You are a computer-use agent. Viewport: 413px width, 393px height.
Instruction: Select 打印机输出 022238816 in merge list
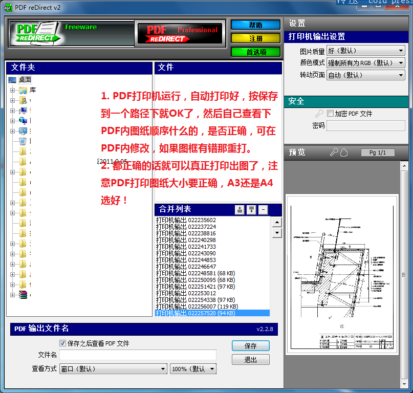pos(212,233)
